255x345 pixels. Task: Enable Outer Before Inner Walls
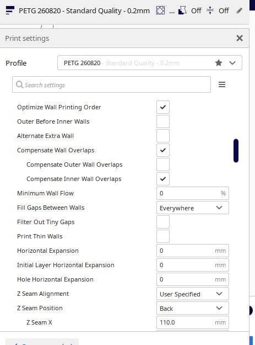pyautogui.click(x=163, y=121)
